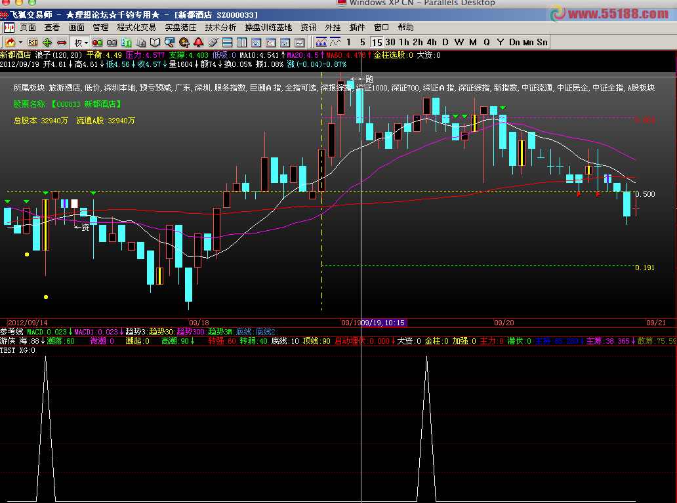Click the horizontal split window layout icon
The width and height of the screenshot is (677, 503).
[227, 42]
